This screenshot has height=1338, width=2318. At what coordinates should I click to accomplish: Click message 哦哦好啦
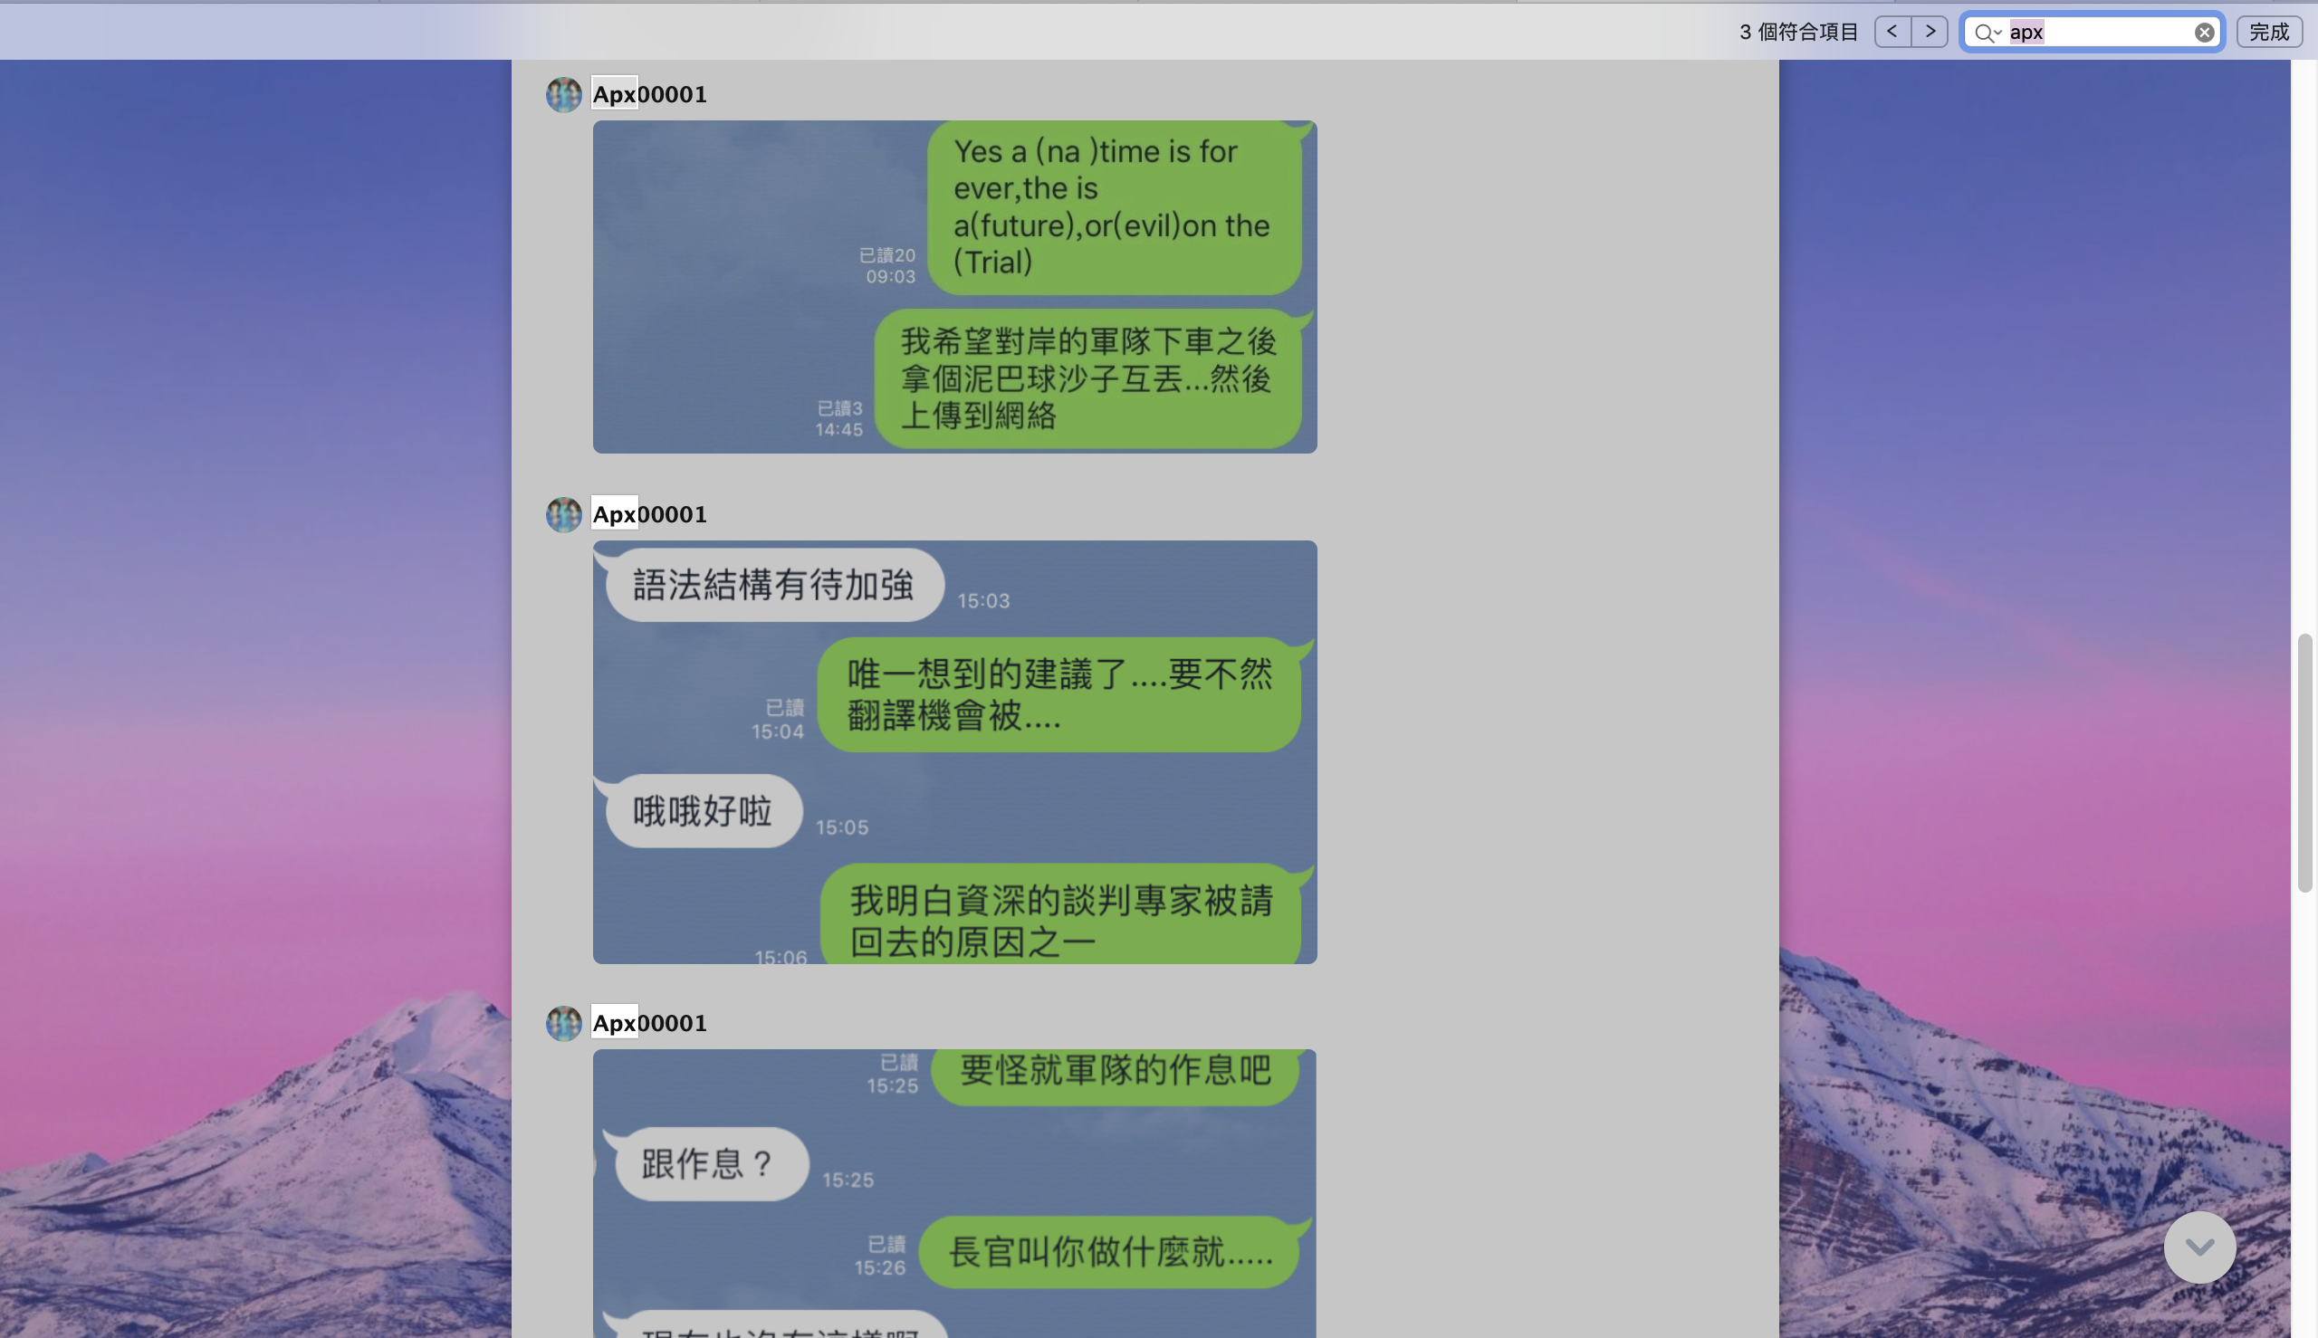(704, 811)
